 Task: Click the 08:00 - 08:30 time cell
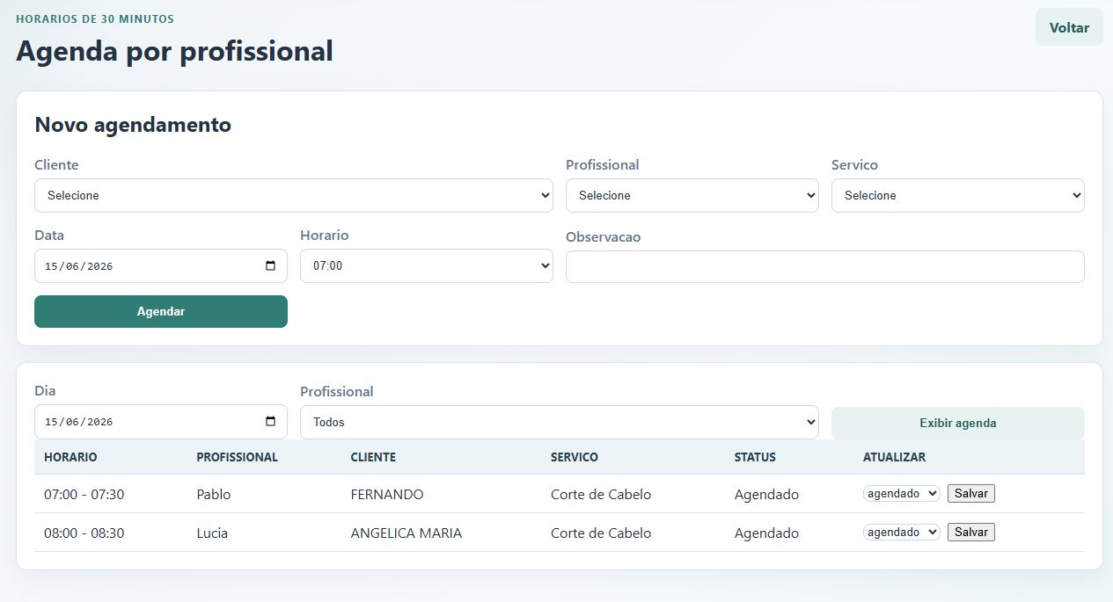point(84,533)
